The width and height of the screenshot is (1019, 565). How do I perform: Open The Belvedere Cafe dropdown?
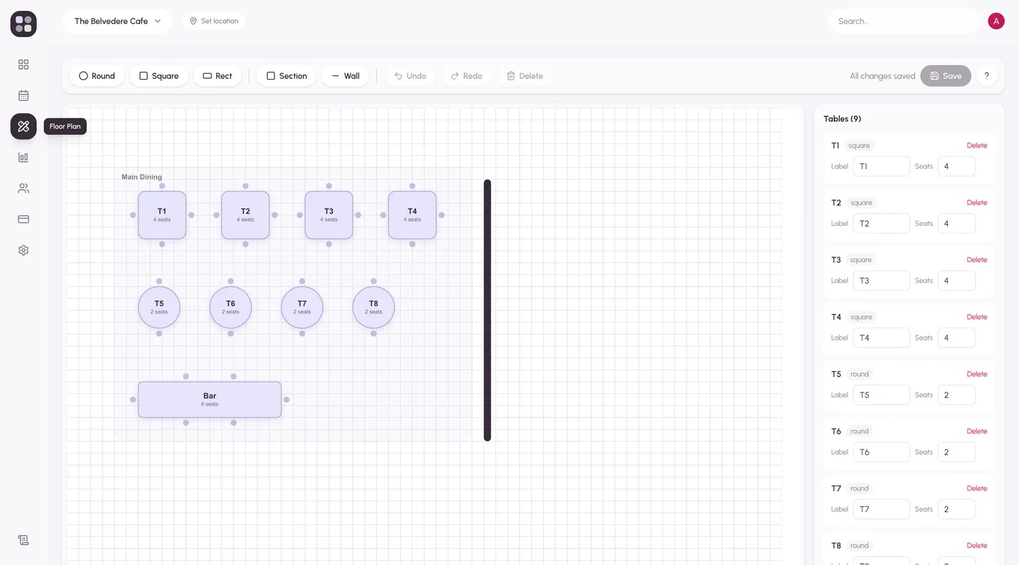point(117,21)
